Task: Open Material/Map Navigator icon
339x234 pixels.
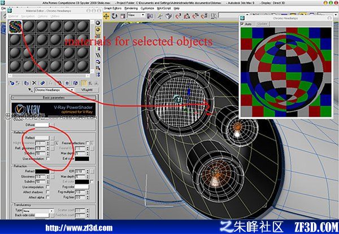Action: [x=98, y=74]
